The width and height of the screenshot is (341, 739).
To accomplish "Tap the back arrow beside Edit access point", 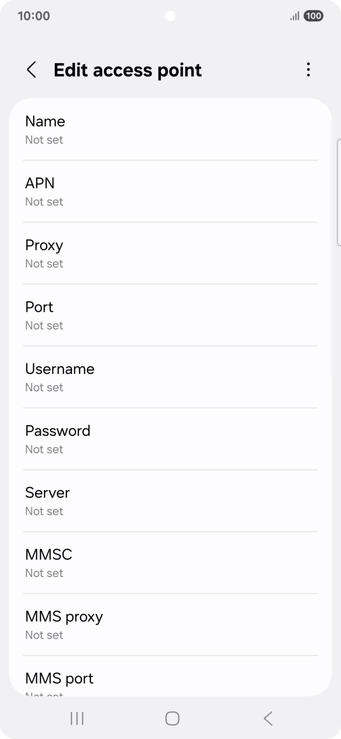I will (x=32, y=70).
